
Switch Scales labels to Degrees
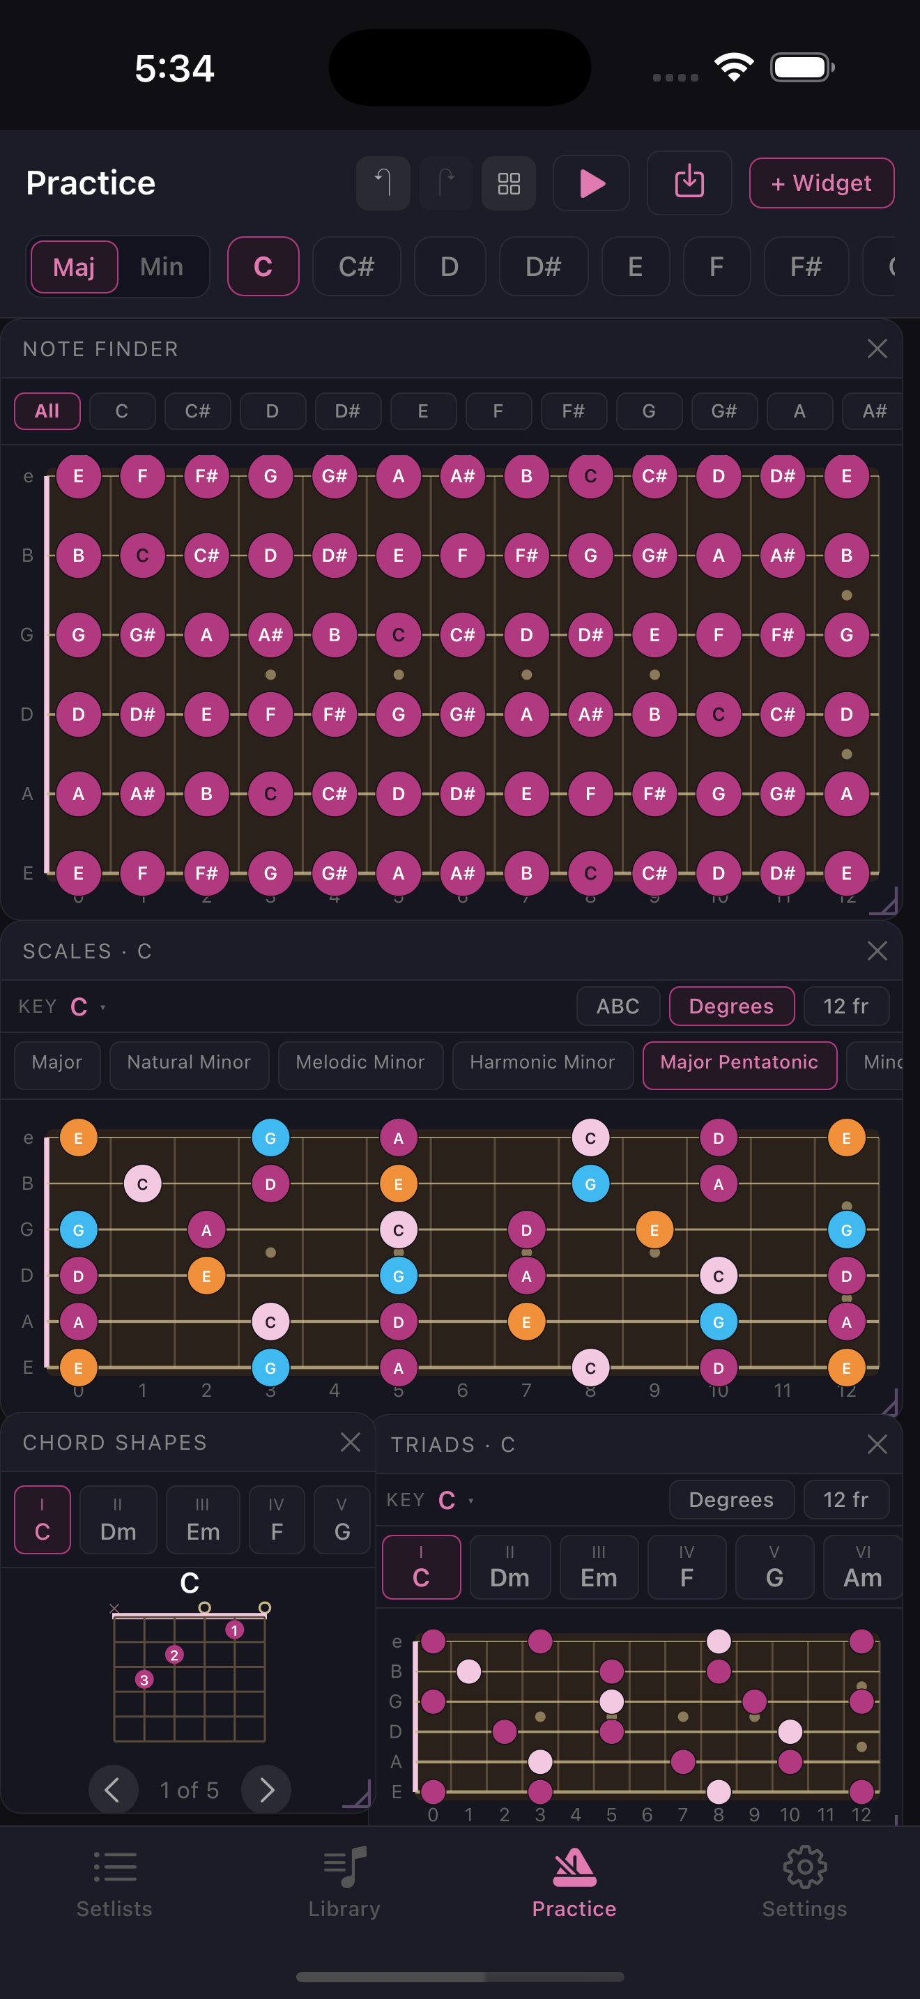click(732, 1006)
